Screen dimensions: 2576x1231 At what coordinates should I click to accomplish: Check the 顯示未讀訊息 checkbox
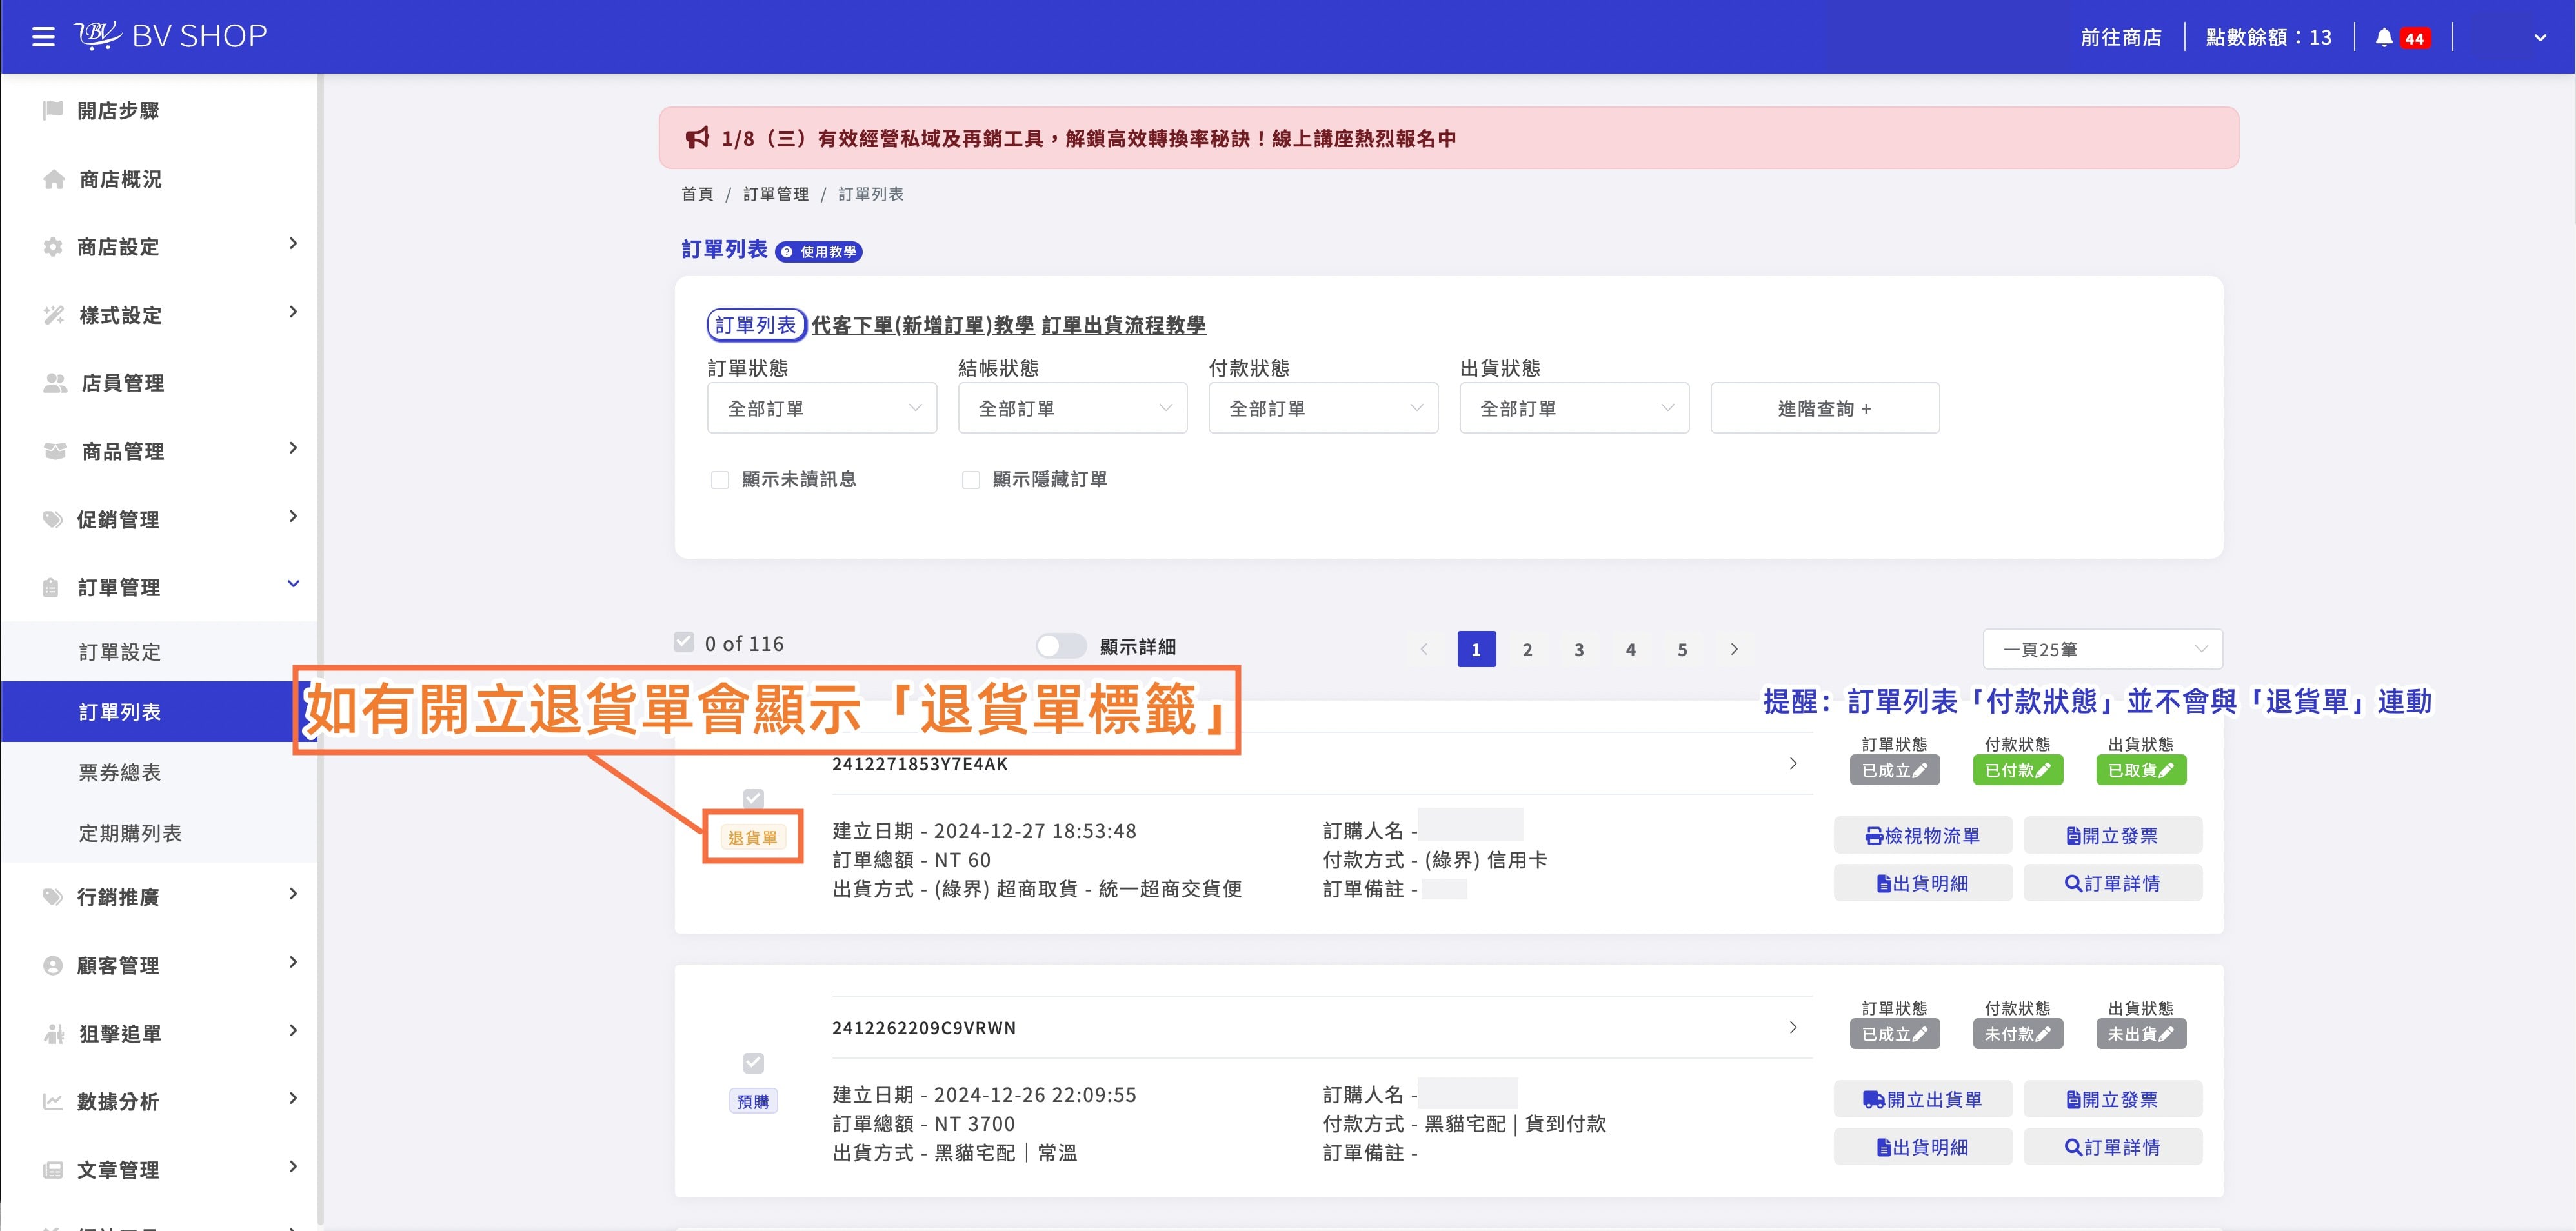click(x=720, y=480)
